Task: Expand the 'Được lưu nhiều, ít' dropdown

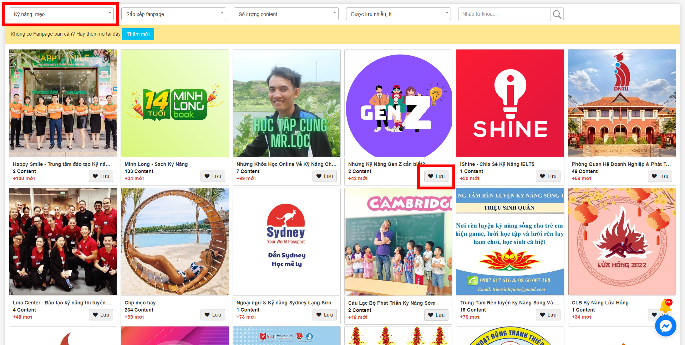Action: (x=399, y=14)
